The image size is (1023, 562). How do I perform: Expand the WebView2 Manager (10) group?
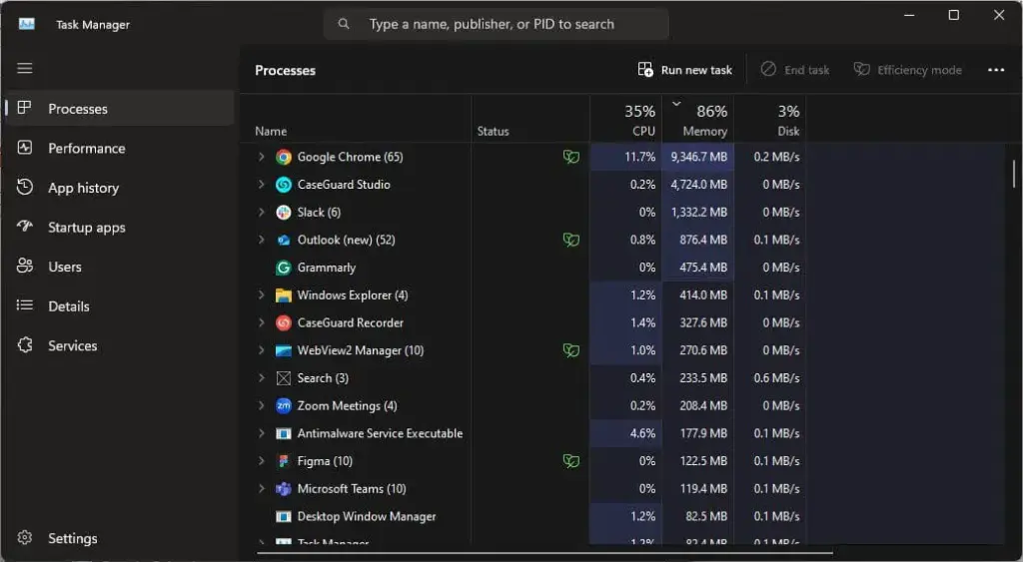(x=261, y=350)
